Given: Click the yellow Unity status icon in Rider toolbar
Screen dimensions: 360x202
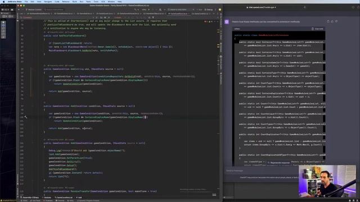Looking at the screenshot, I should coord(220,10).
